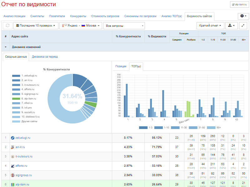Click the Другие сайты legend swatch
Viewport: 250px width, 187px height.
[16, 122]
